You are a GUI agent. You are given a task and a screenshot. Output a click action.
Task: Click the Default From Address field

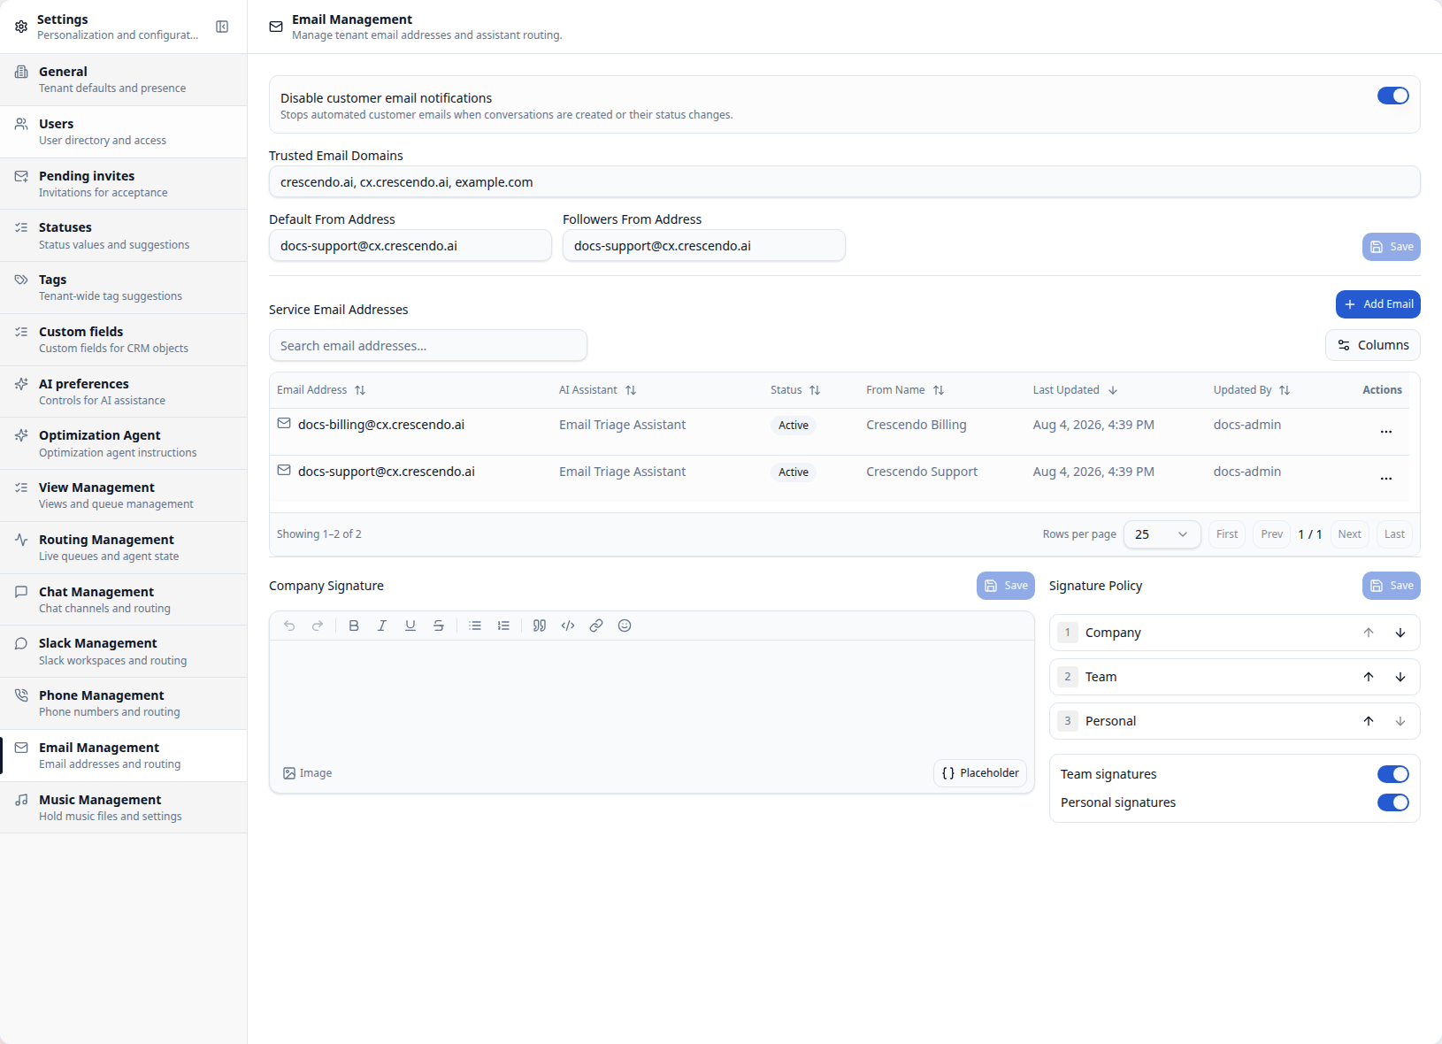click(x=410, y=246)
